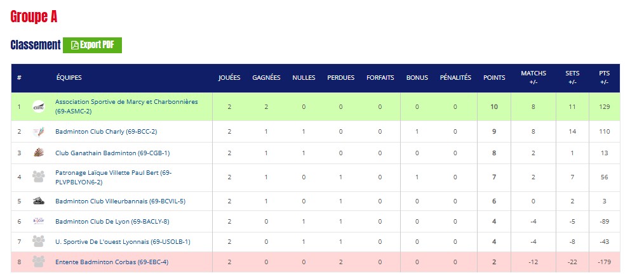The image size is (630, 280).
Task: Click the Badminton Club Charly logo
Action: (39, 132)
